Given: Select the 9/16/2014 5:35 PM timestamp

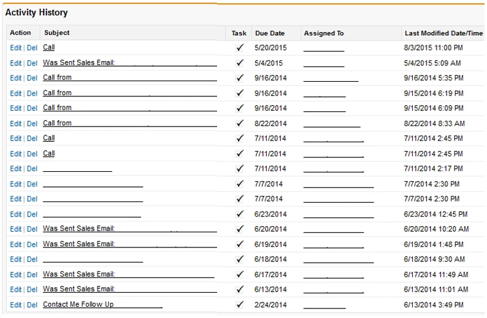Looking at the screenshot, I should click(x=434, y=78).
